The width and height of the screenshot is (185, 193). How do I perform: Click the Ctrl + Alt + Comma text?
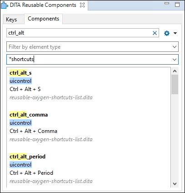point(33,131)
